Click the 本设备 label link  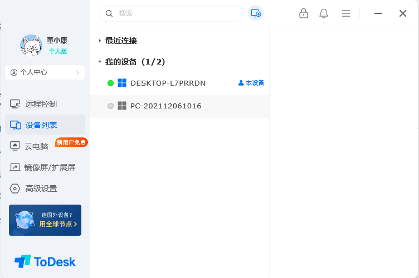point(251,83)
